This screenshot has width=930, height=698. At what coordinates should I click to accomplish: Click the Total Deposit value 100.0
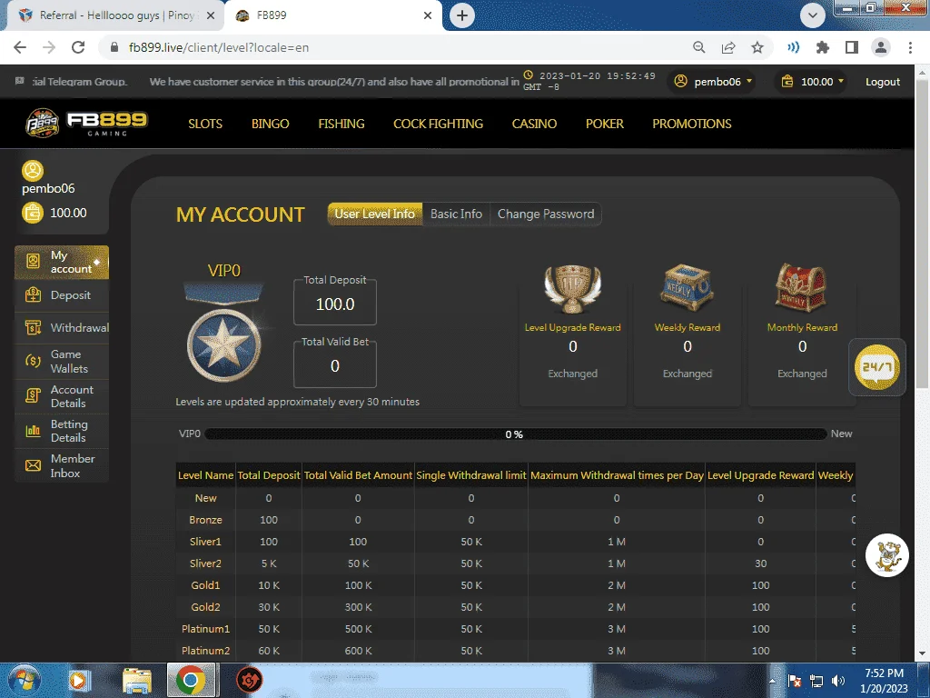335,304
